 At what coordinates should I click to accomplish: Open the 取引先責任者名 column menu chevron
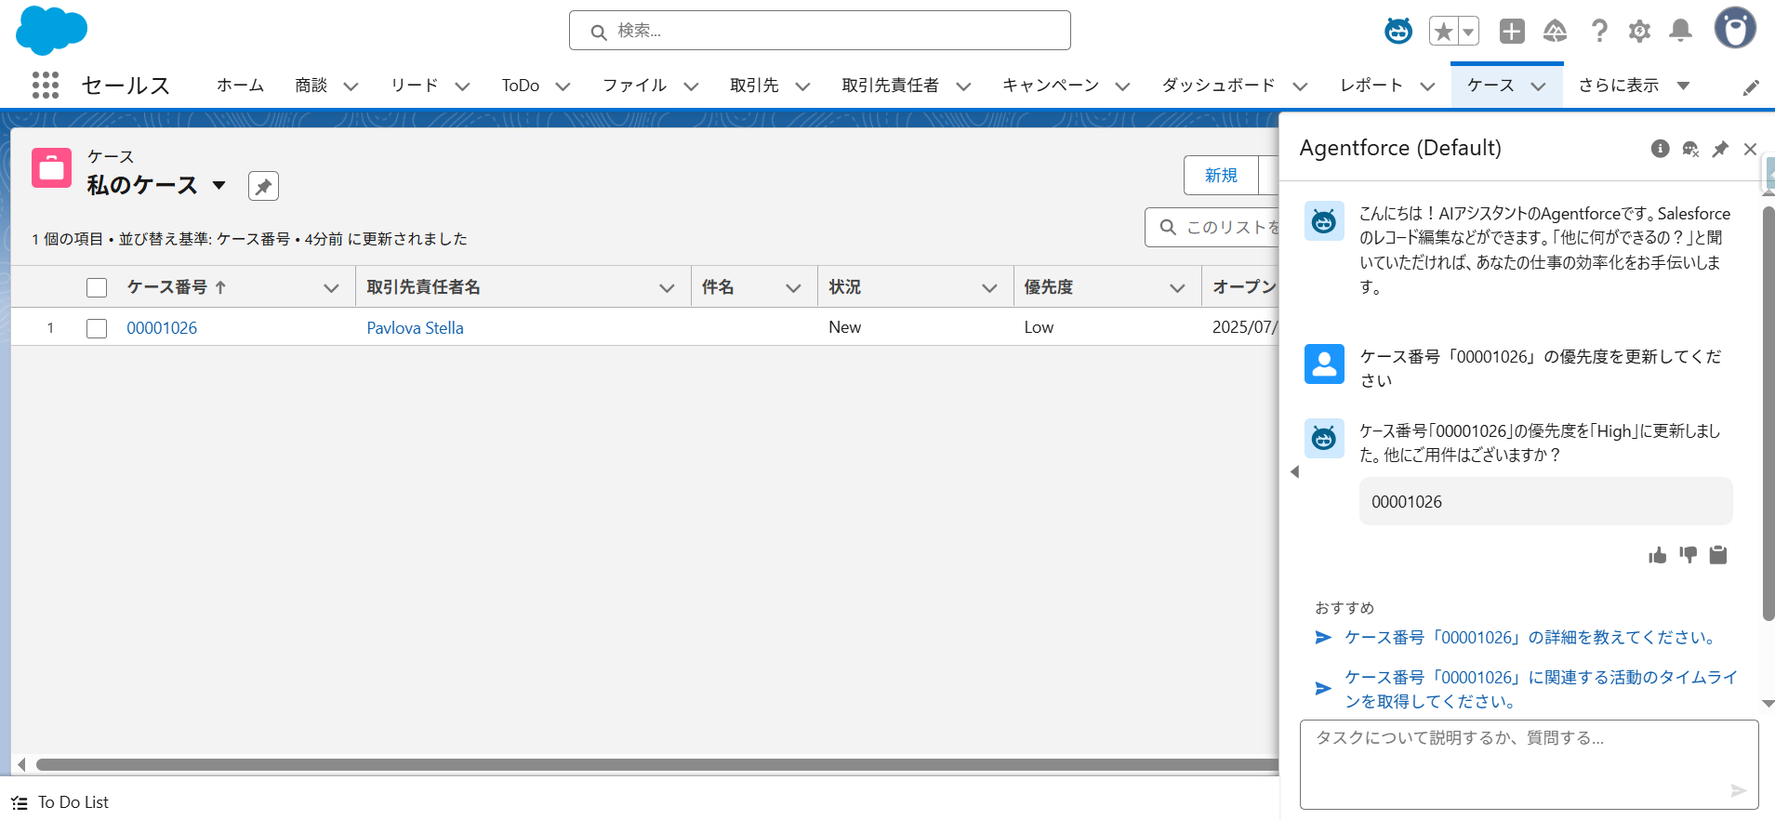pyautogui.click(x=667, y=288)
